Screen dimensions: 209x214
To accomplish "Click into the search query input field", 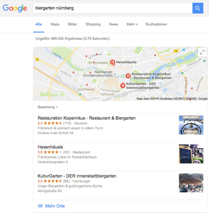I will [x=113, y=8].
